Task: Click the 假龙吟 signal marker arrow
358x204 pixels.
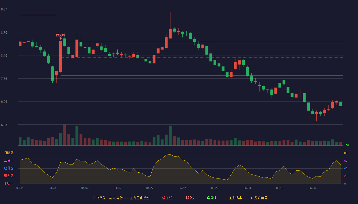Action: click(x=61, y=38)
